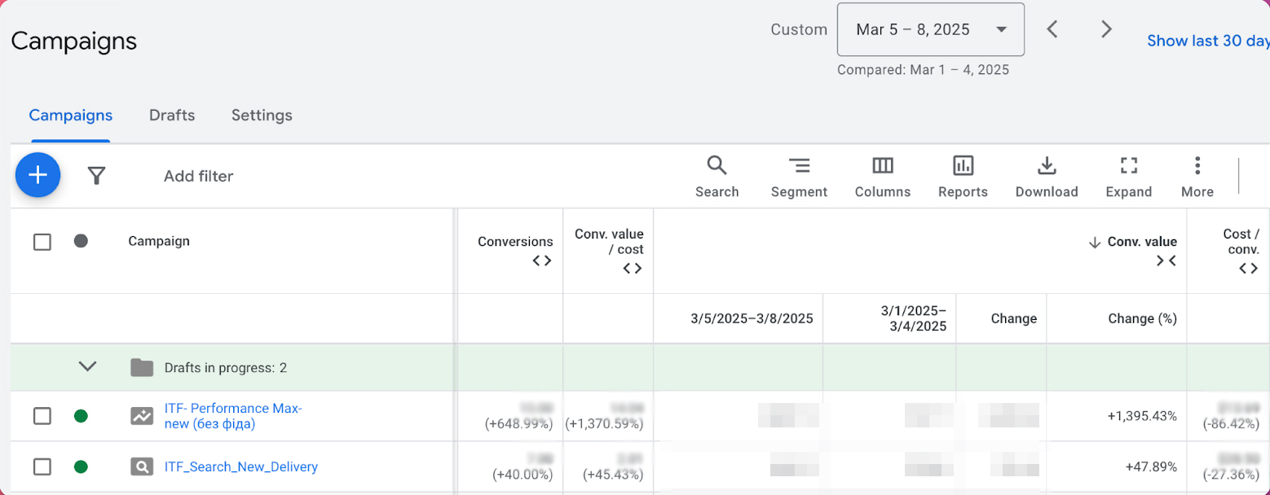Click the Add filter field
The image size is (1270, 495).
pos(198,177)
